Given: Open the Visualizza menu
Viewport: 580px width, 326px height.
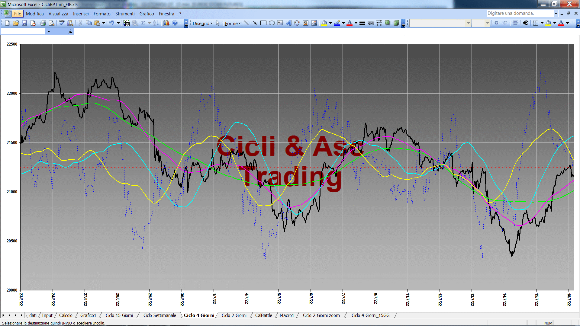Looking at the screenshot, I should pyautogui.click(x=58, y=14).
